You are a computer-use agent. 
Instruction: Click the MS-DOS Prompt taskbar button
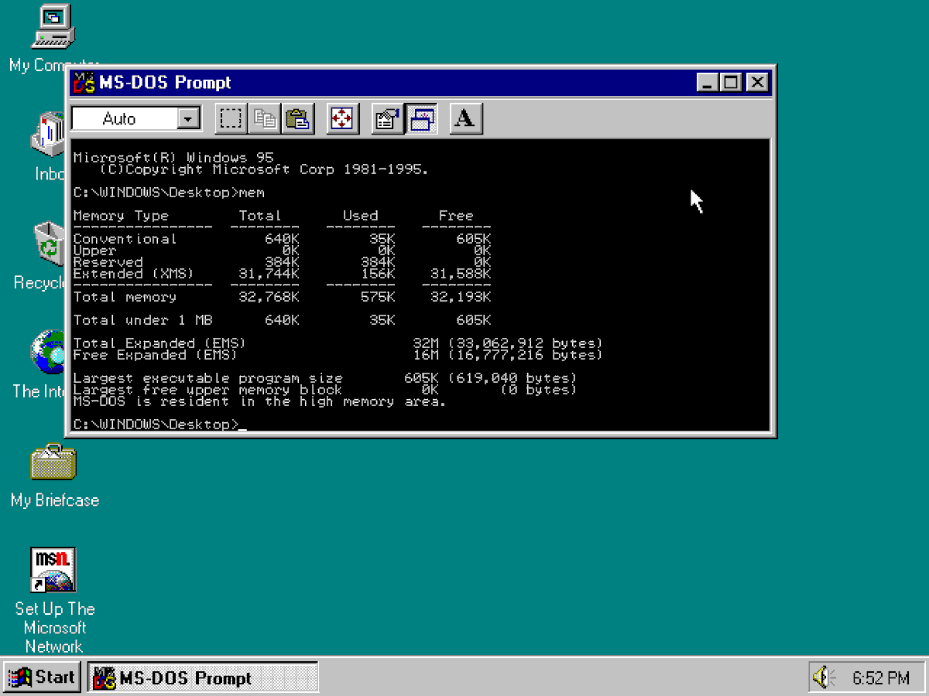203,678
